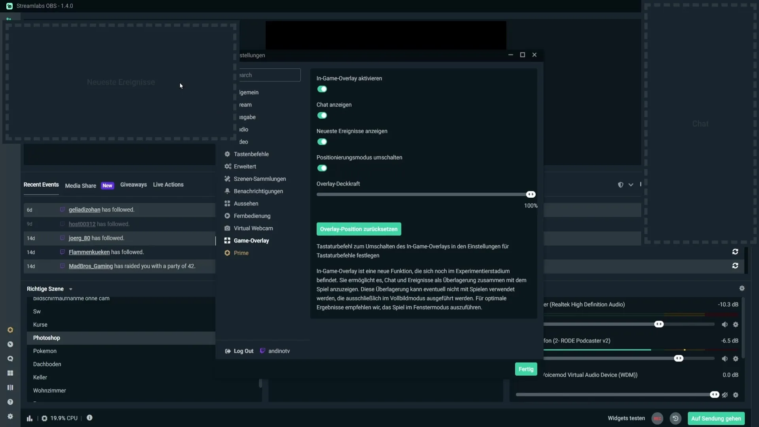This screenshot has width=759, height=427.
Task: Click the Scenen-Sammlungen icon
Action: (227, 178)
